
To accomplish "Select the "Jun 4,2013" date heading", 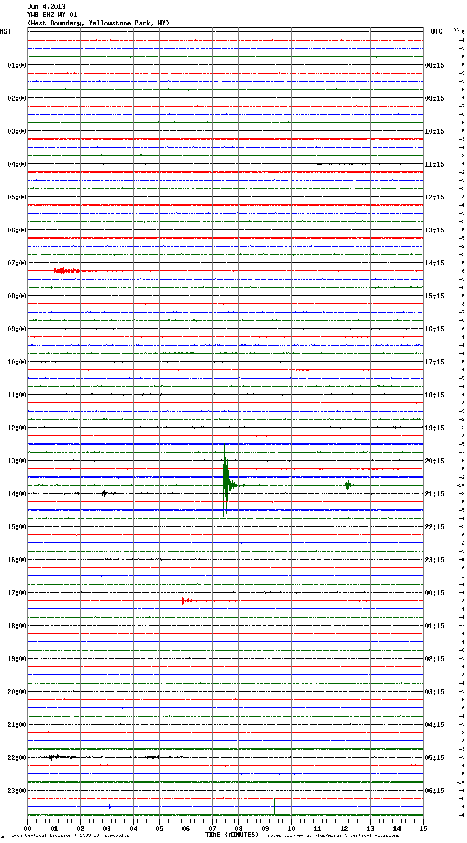I will 46,7.
